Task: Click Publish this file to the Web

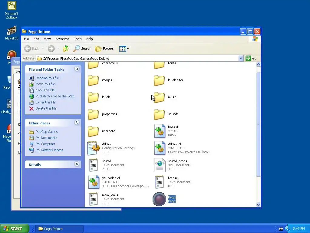Action: 55,96
